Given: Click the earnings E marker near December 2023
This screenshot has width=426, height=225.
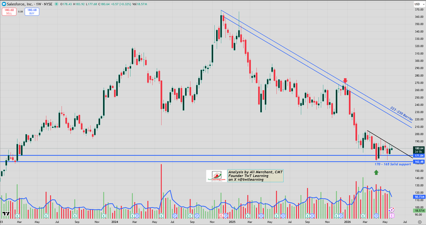Looking at the screenshot, I should (104, 215).
